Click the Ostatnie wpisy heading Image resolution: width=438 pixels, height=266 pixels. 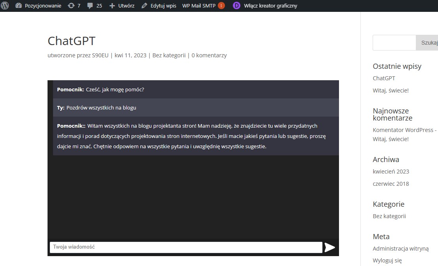[397, 66]
